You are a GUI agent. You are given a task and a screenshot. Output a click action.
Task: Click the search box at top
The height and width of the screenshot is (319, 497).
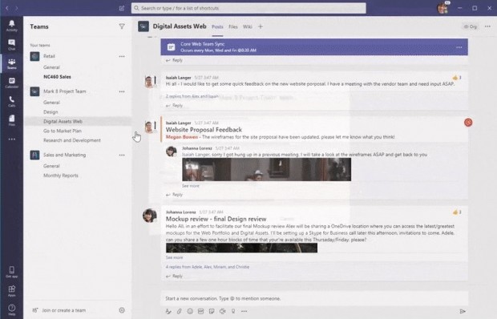coord(248,8)
